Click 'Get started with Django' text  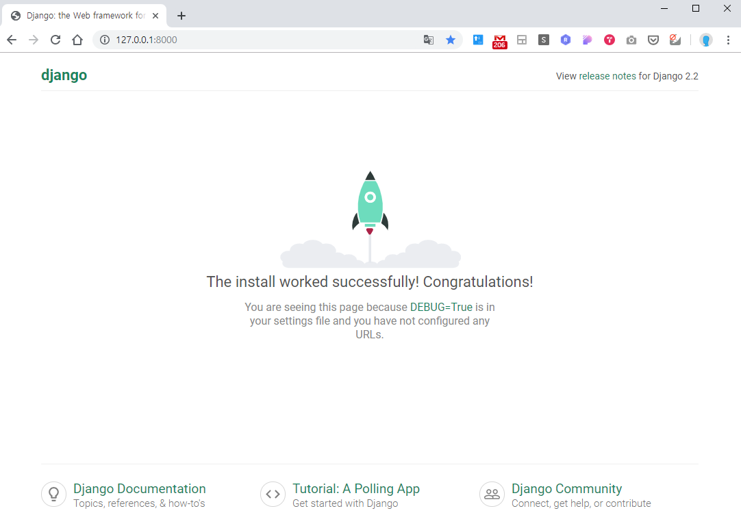point(345,503)
